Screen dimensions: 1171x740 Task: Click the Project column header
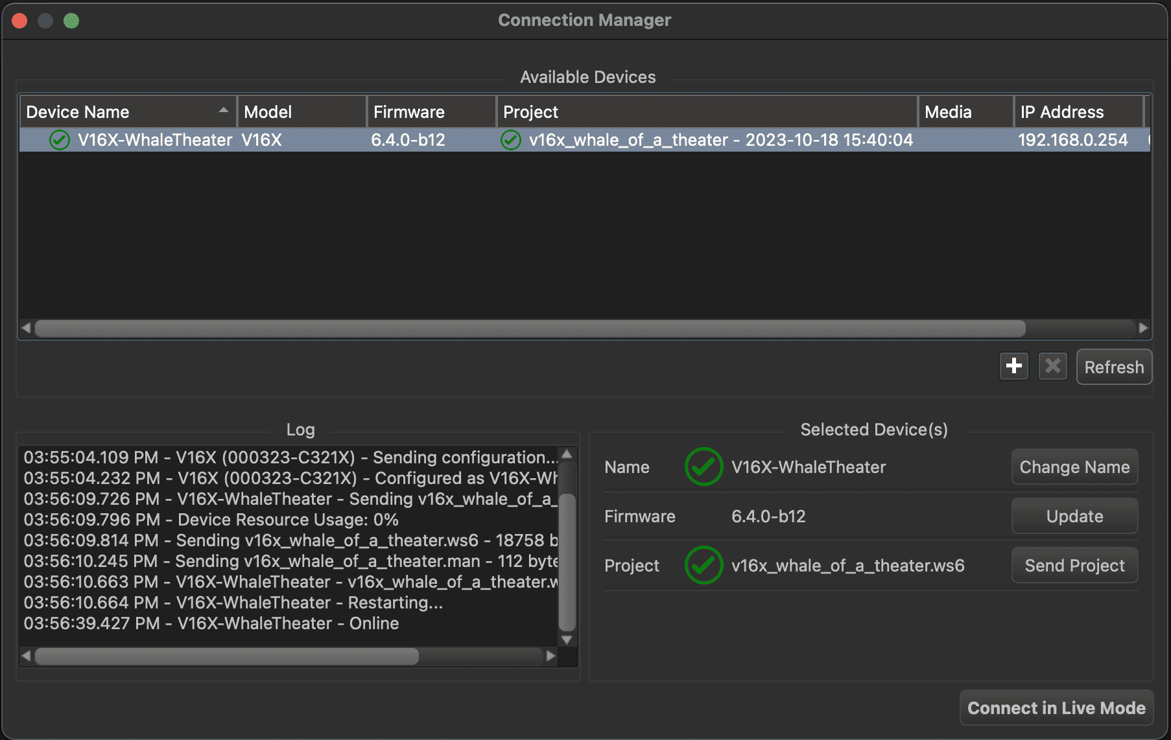tap(707, 112)
